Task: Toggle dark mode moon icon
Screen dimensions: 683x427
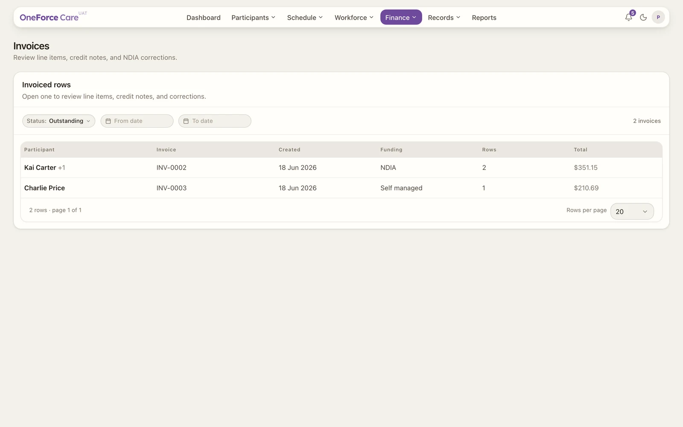Action: [643, 18]
